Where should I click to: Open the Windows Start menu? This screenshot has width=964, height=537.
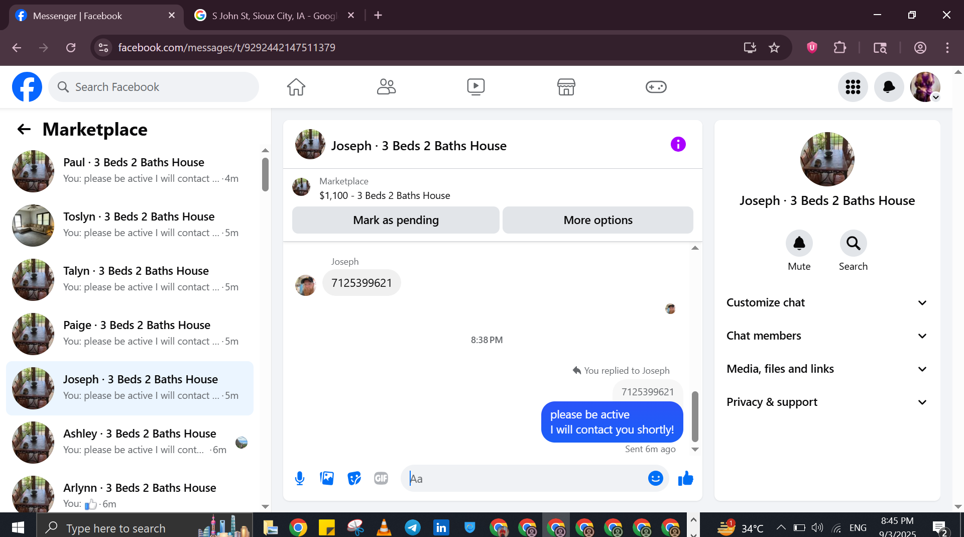[x=18, y=527]
